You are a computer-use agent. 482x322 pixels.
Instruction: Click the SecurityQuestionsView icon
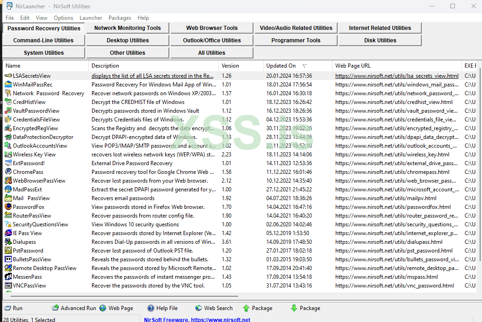(x=8, y=224)
